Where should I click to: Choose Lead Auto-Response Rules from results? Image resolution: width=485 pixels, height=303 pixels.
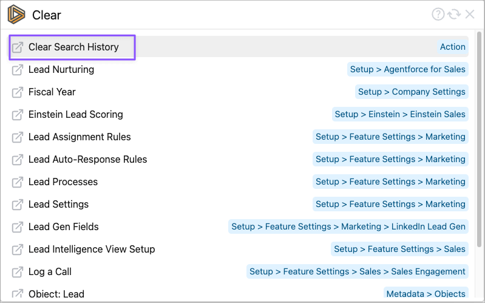coord(87,160)
